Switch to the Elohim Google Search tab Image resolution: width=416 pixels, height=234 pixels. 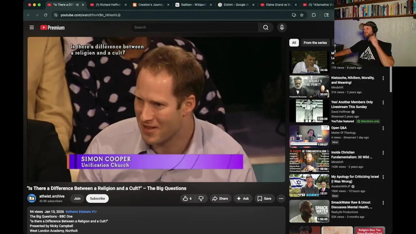[x=236, y=5]
